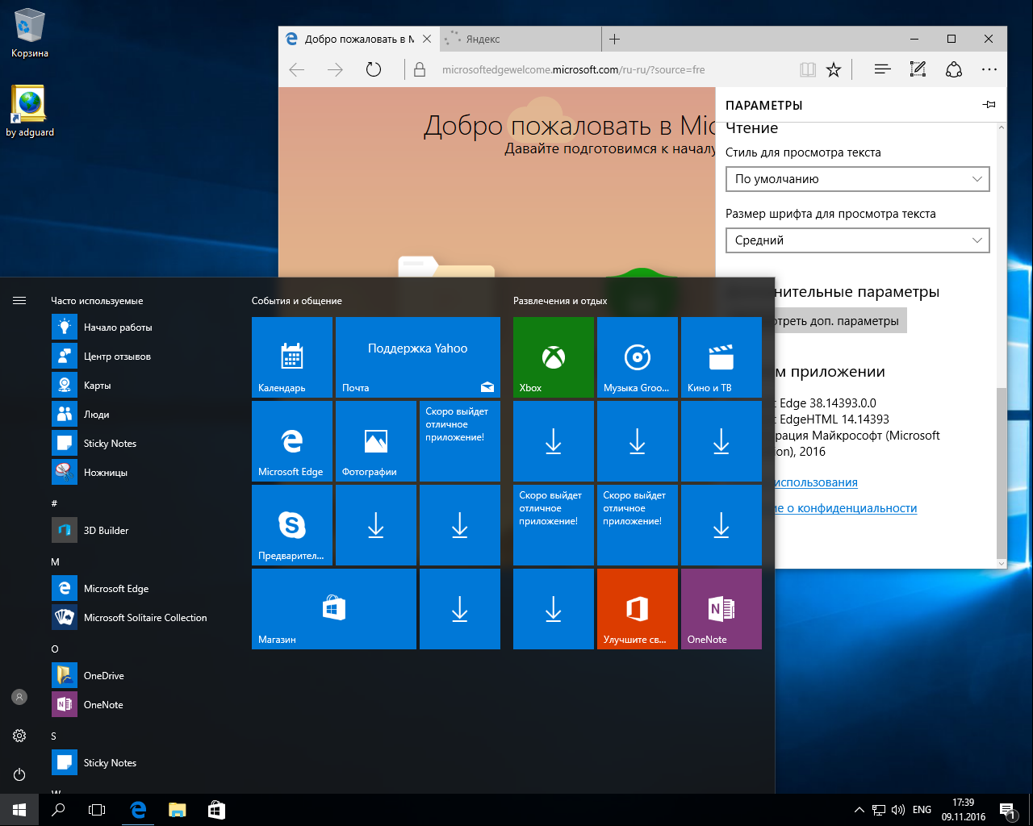Go back in Edge

tap(297, 70)
